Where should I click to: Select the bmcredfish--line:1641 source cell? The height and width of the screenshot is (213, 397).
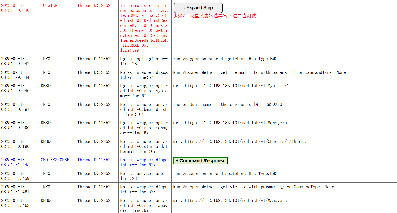[144, 109]
